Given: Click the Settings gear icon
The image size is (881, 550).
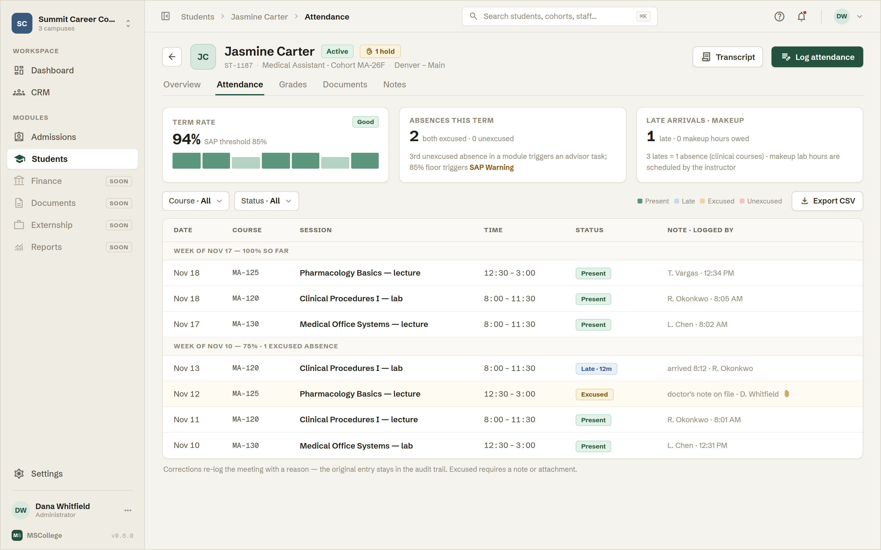Looking at the screenshot, I should 19,474.
